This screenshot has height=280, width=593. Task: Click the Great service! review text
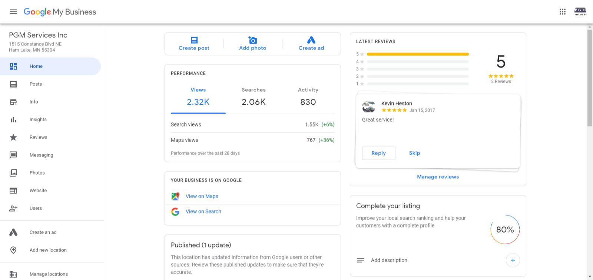tap(378, 120)
